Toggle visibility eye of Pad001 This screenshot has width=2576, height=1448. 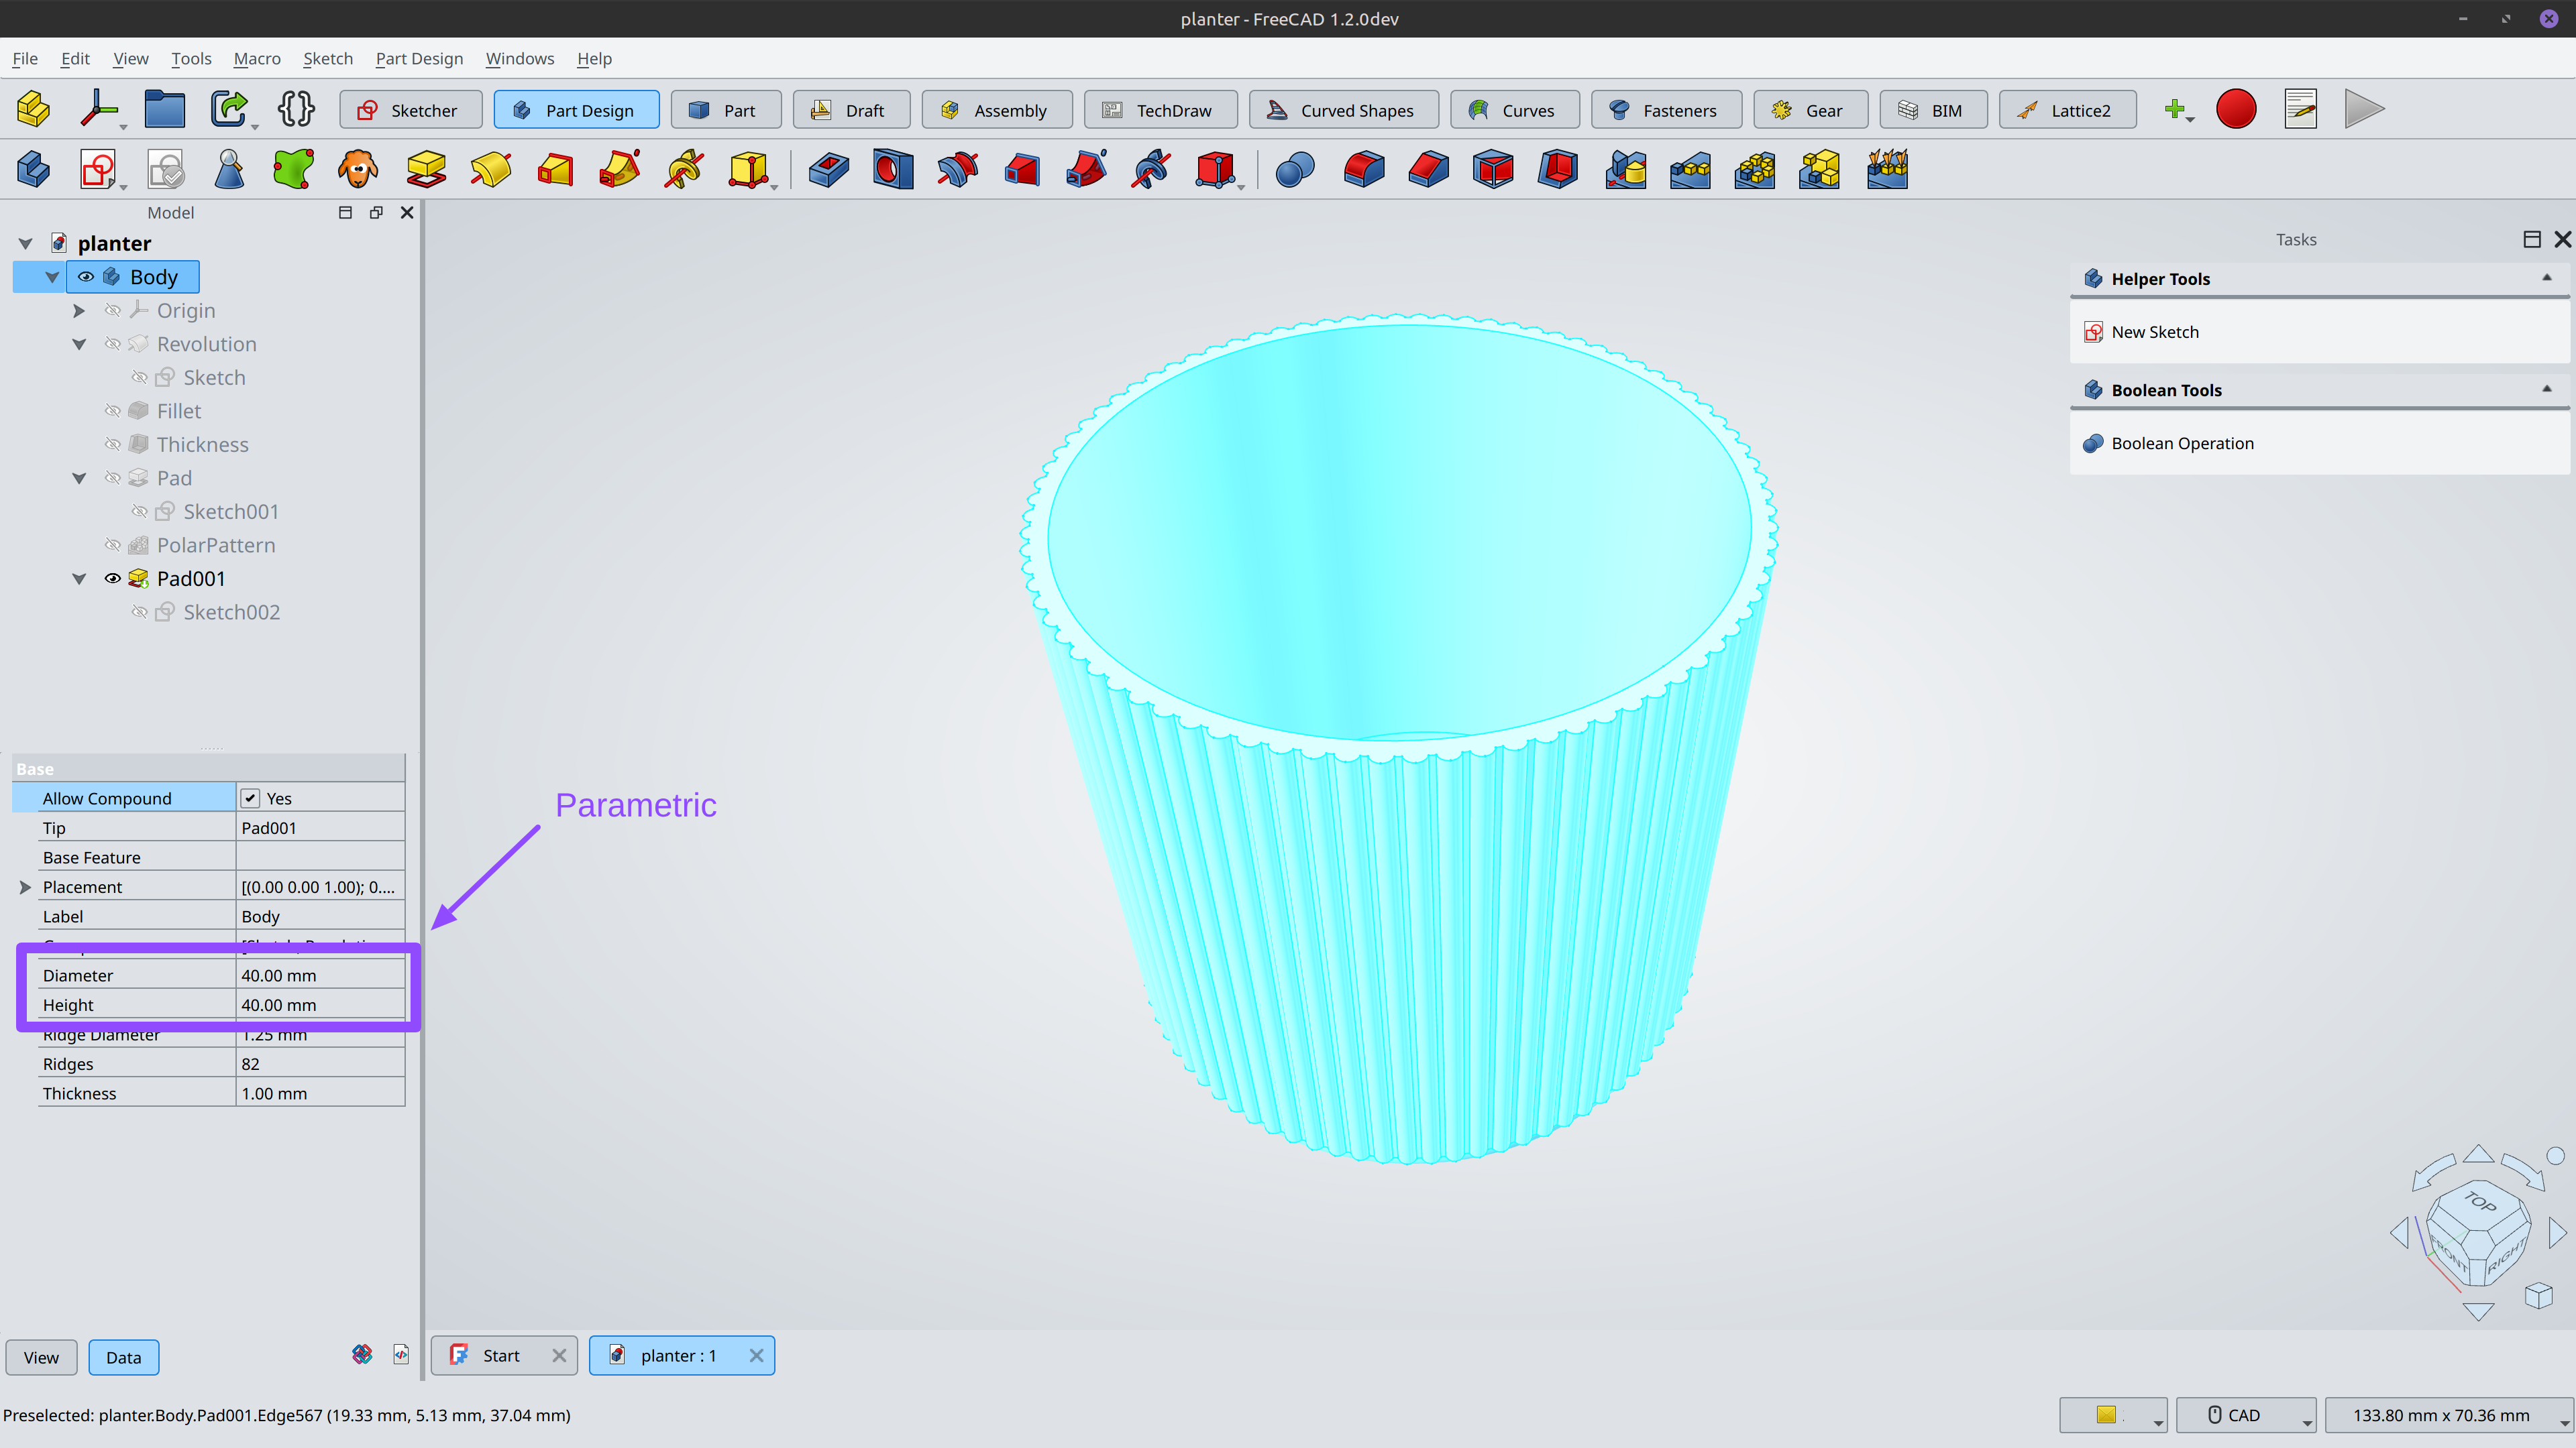coord(112,579)
